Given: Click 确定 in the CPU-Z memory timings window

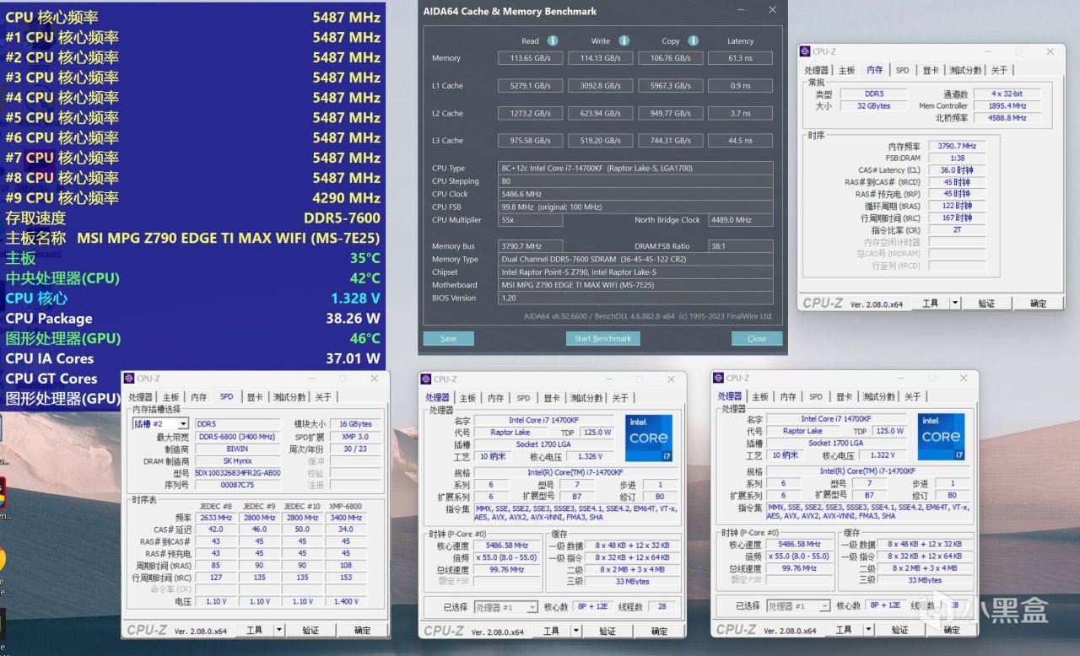Looking at the screenshot, I should [x=1038, y=304].
